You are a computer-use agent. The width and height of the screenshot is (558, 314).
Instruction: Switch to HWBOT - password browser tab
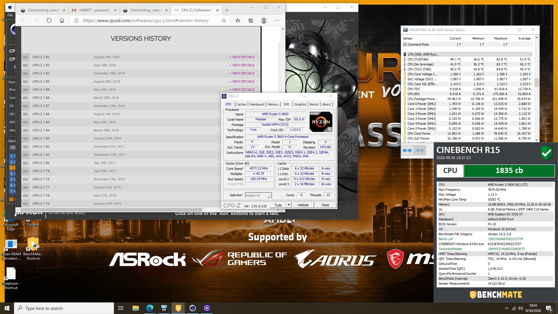94,10
